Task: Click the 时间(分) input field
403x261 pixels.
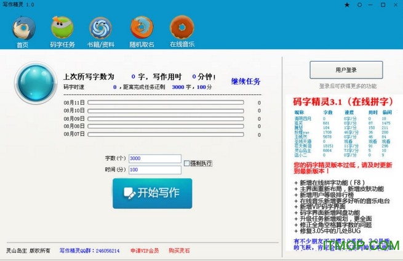Action: [155, 170]
